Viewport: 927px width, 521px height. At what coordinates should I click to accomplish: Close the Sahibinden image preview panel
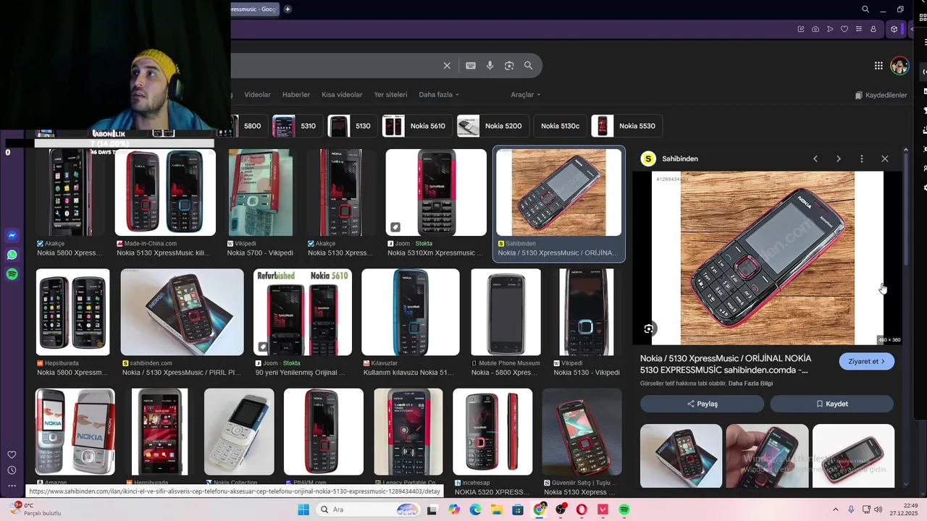click(885, 158)
